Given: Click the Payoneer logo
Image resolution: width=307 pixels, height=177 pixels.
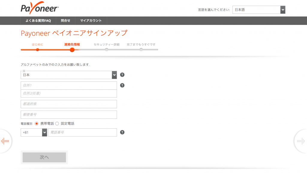Looking at the screenshot, I should tap(40, 8).
